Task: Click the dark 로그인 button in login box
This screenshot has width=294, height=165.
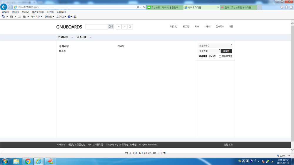Action: click(x=226, y=51)
